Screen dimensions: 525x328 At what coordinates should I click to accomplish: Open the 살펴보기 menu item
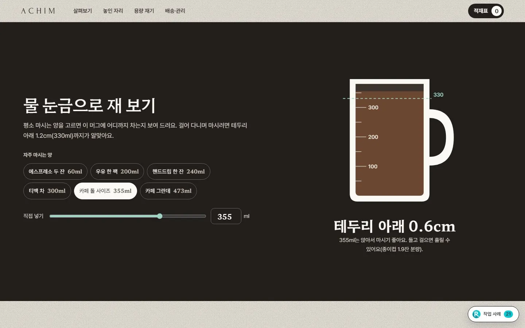point(82,11)
